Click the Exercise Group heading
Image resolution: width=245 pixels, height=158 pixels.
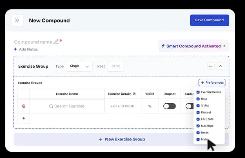coord(33,66)
